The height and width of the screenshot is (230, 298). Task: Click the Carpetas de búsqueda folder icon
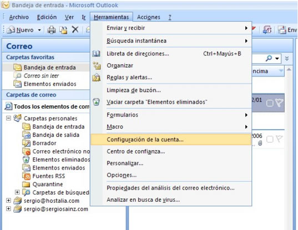(26, 192)
